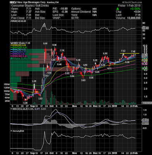Screen dimensions: 152x155
Task: Click the yellow horizontal resistance line
Action: point(130,53)
